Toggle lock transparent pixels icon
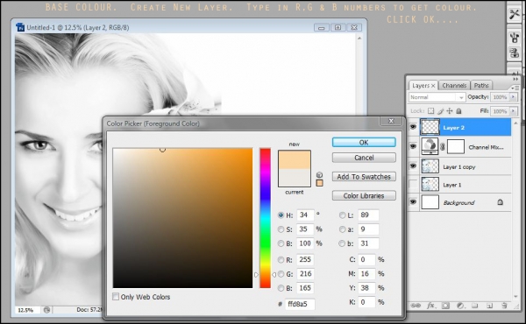Viewport: 526px width, 324px height. pos(430,111)
